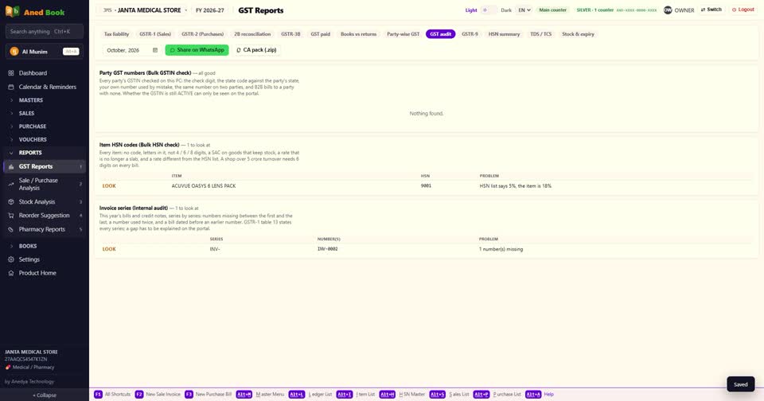The height and width of the screenshot is (401, 764).
Task: Click the Alt+P Purchase List badge
Action: [x=481, y=394]
